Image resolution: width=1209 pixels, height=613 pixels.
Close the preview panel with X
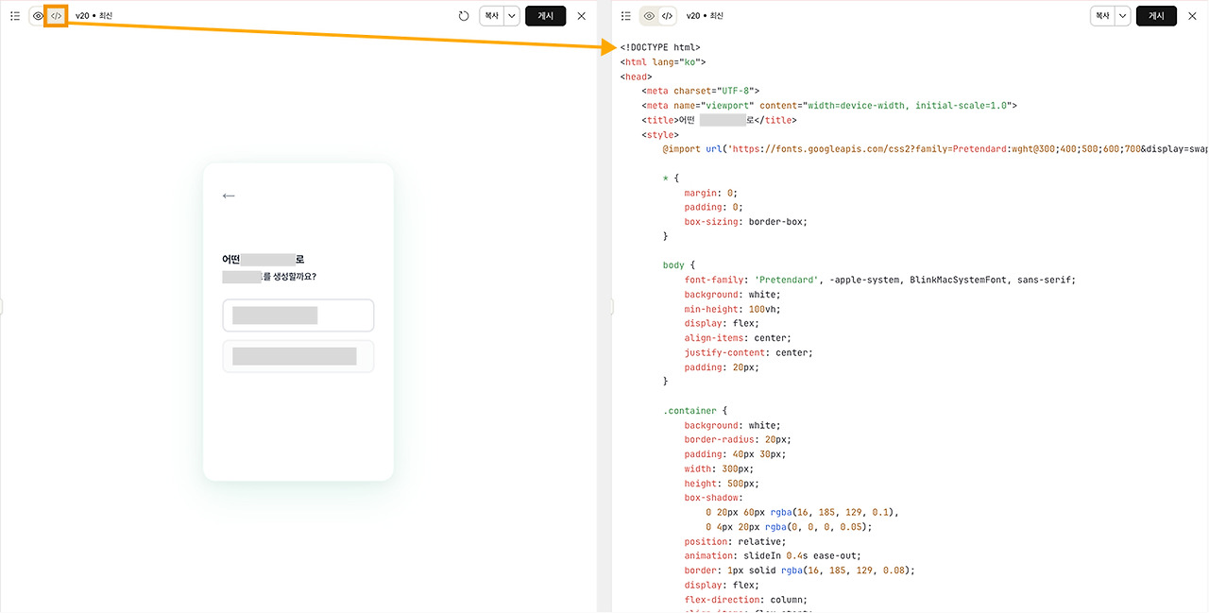[x=581, y=16]
